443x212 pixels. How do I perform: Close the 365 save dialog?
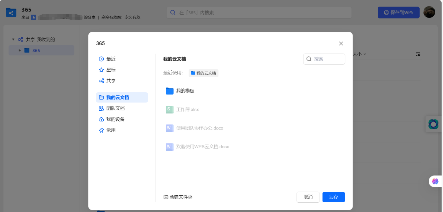tap(341, 44)
